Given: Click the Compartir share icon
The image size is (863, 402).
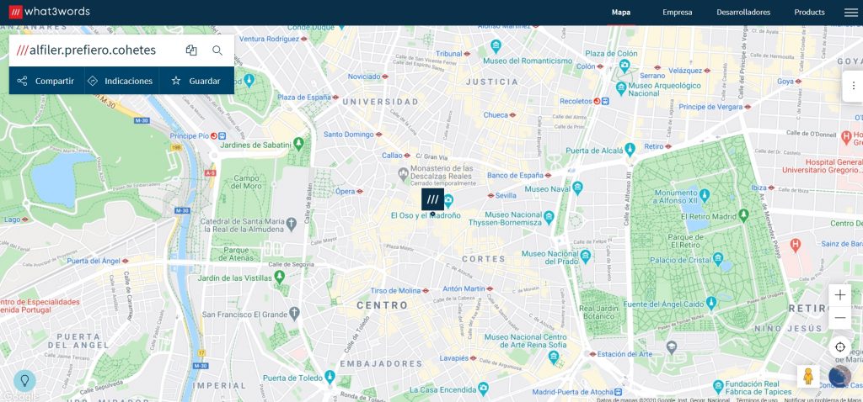Looking at the screenshot, I should 22,81.
